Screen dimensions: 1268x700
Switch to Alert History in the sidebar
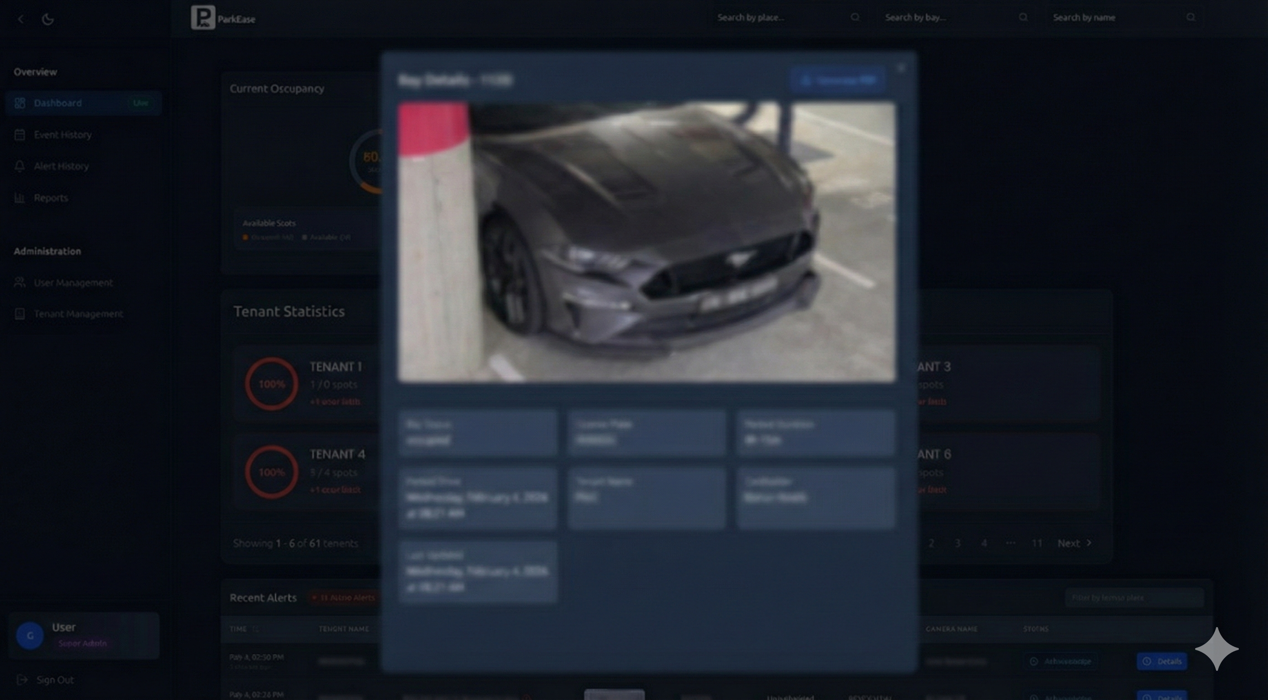tap(61, 166)
